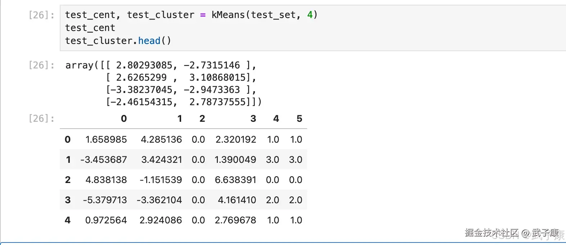566x245 pixels.
Task: Select the cell containing 1.658985
Action: pyautogui.click(x=106, y=139)
